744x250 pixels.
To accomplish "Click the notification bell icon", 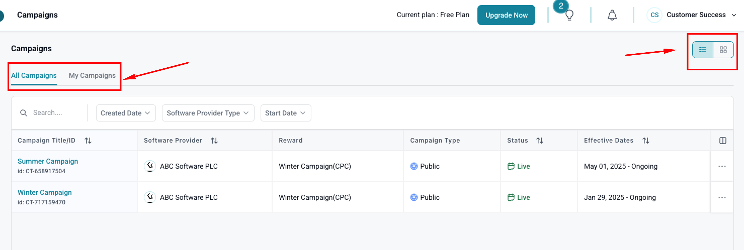I will 612,15.
